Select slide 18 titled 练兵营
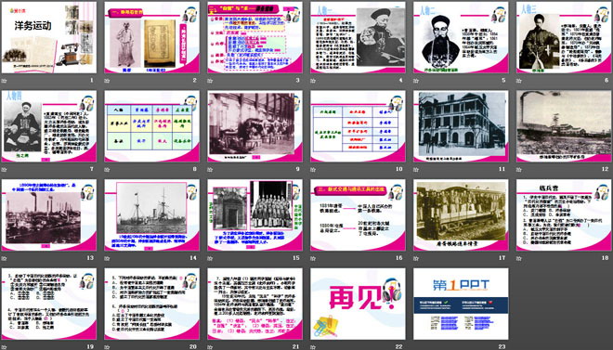 coord(564,214)
